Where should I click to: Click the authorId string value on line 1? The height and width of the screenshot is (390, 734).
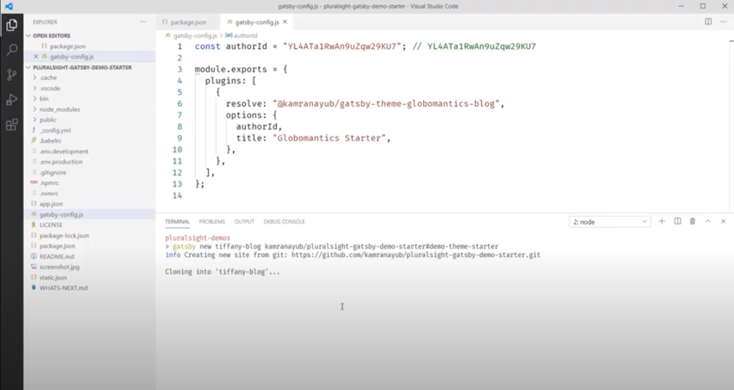342,46
